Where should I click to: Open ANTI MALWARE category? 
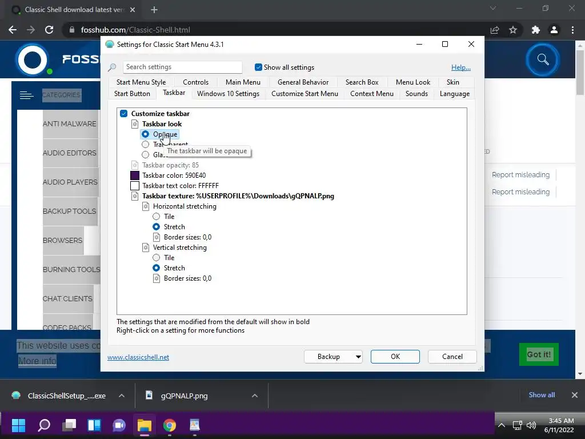tap(69, 124)
